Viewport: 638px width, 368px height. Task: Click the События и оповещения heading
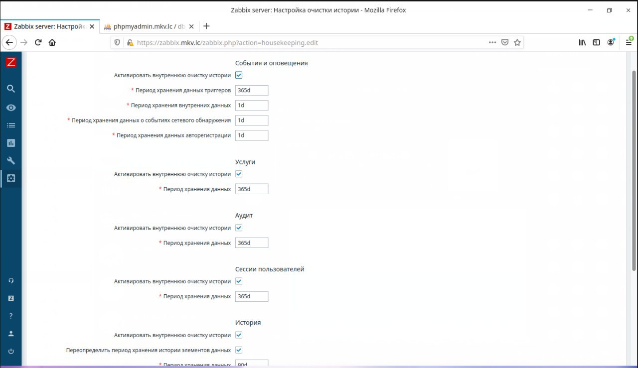pos(272,63)
